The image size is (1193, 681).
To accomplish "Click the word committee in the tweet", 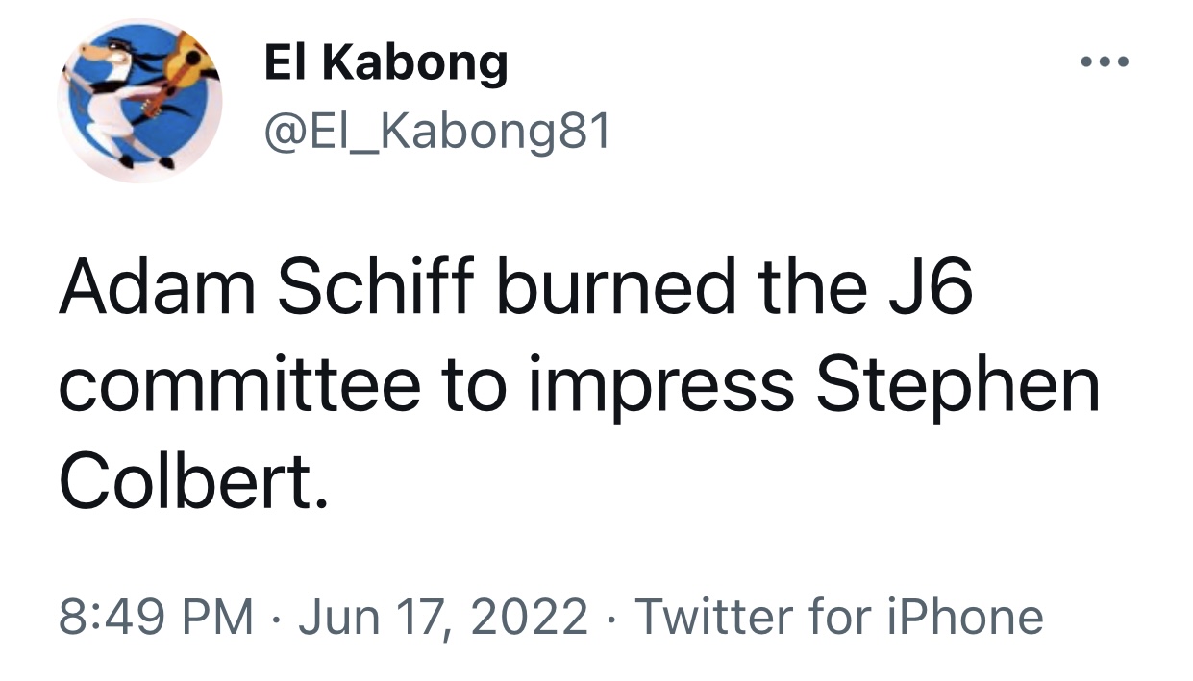I will coord(240,383).
